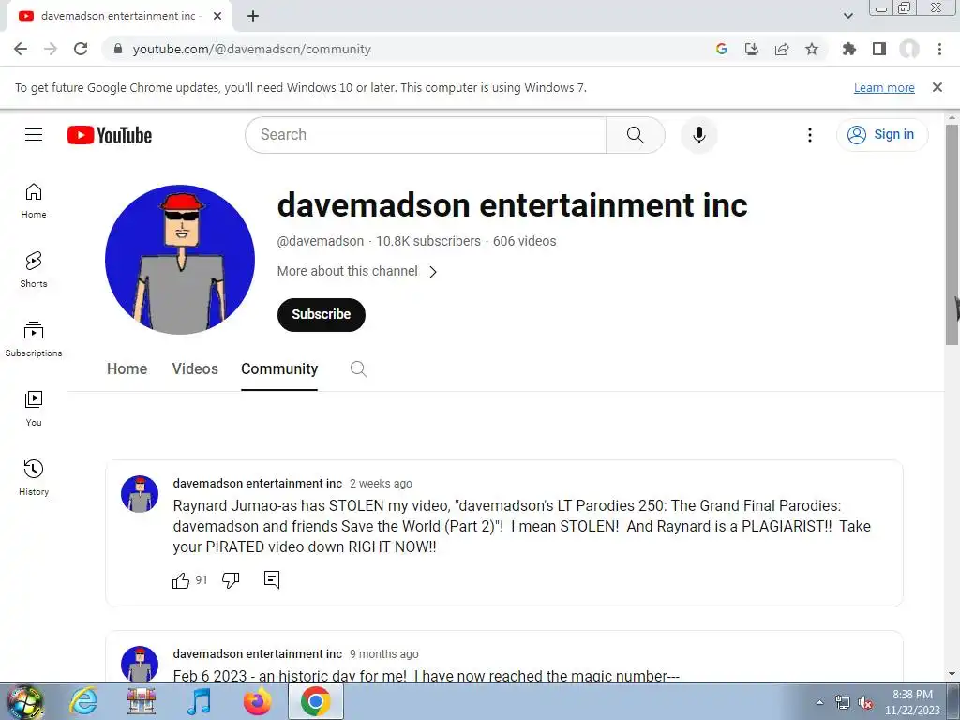
Task: Open Shorts from the sidebar
Action: [x=34, y=269]
